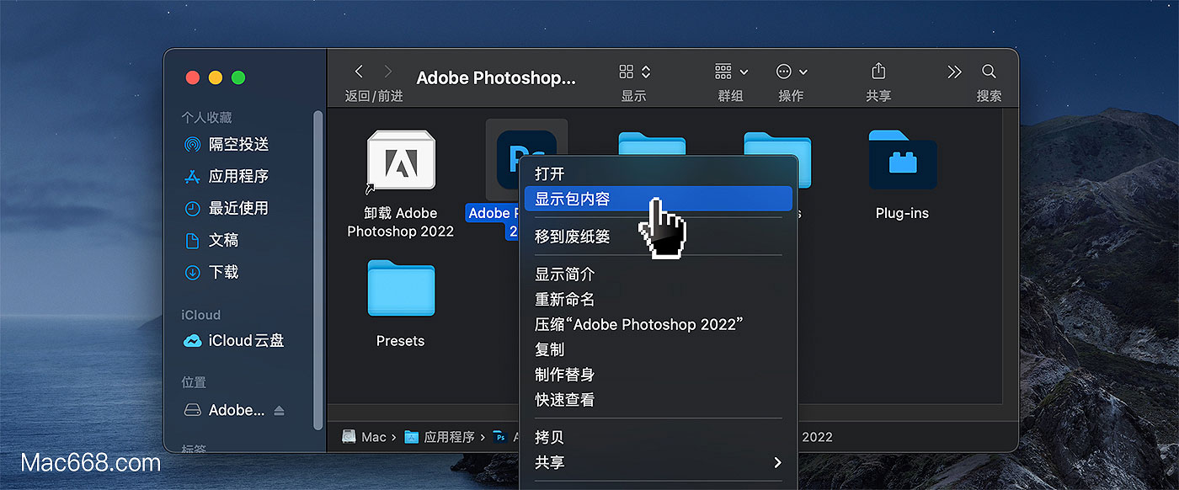This screenshot has width=1179, height=490.
Task: Choose 制作替身 from the context menu
Action: click(657, 375)
